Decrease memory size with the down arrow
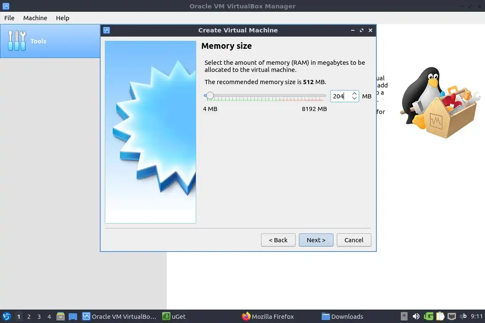This screenshot has width=485, height=323. pos(354,98)
